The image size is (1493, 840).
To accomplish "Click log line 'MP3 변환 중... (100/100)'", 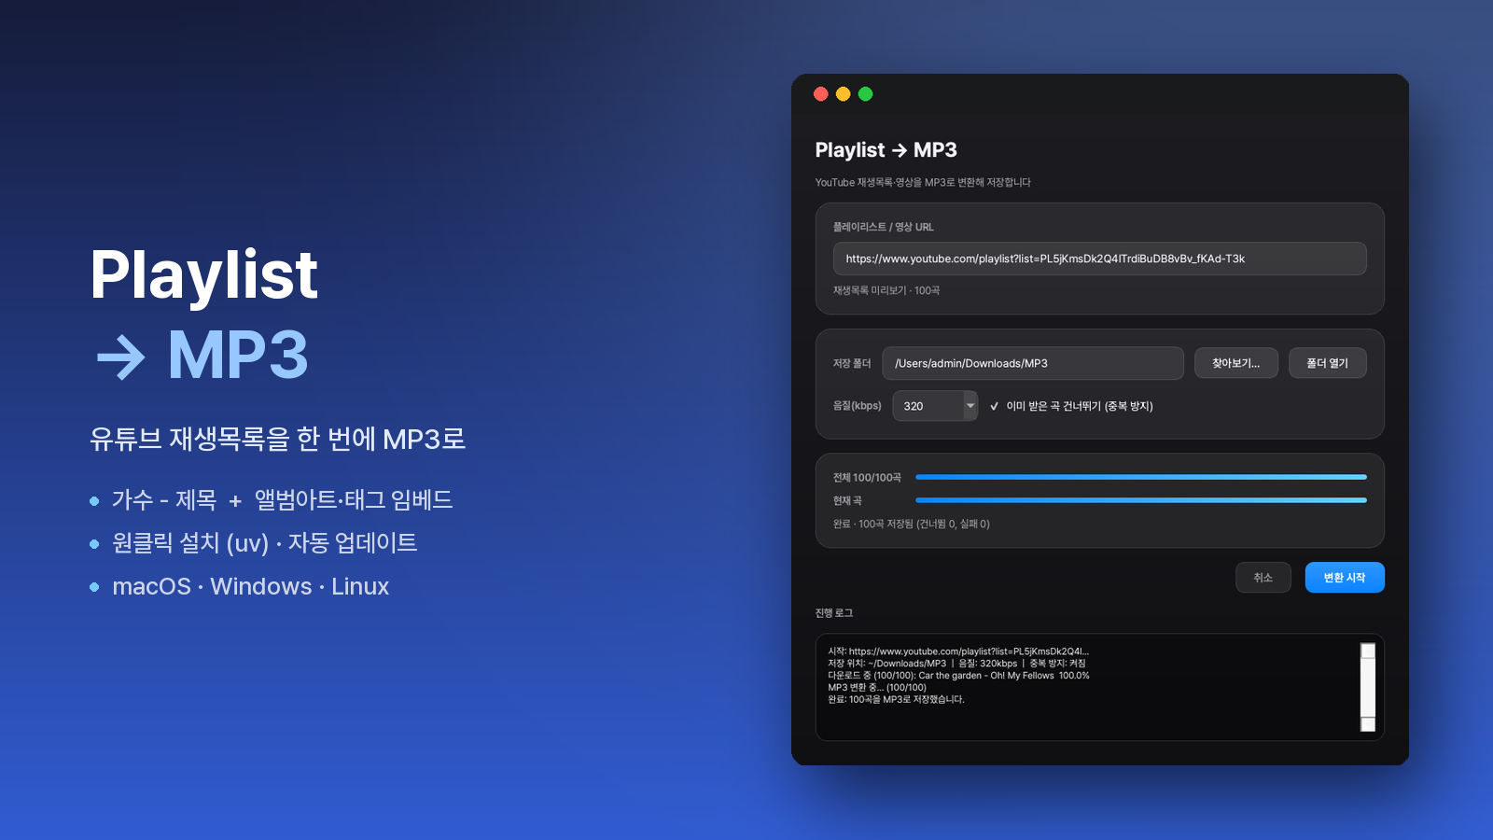I will (877, 687).
